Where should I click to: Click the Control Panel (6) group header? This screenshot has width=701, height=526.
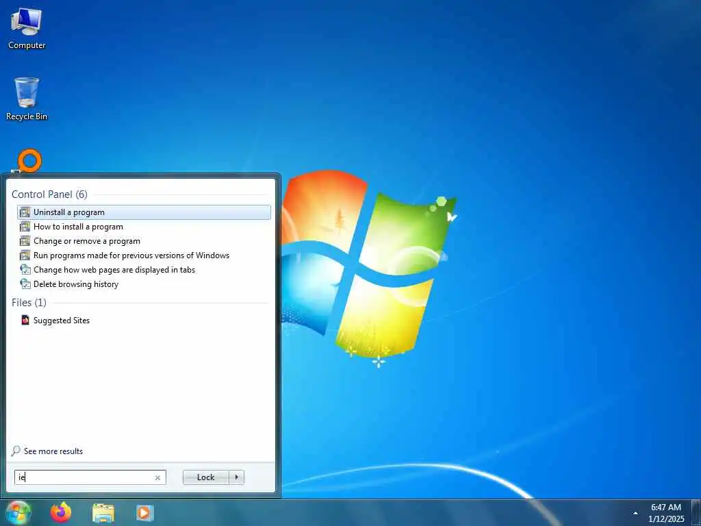(49, 194)
